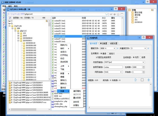Click the window icon at path toolbar end
Viewport: 158px width, 116px height.
[x=122, y=14]
